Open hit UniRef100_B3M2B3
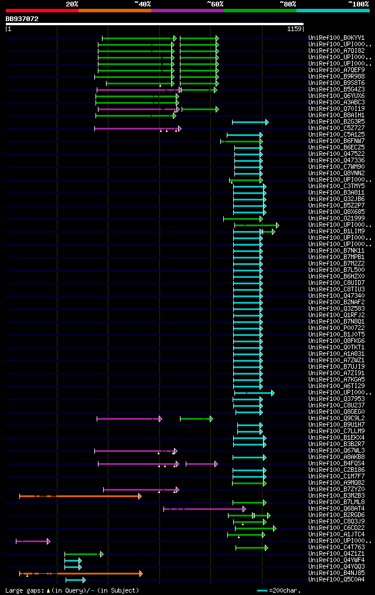This screenshot has width=375, height=595. (x=336, y=495)
